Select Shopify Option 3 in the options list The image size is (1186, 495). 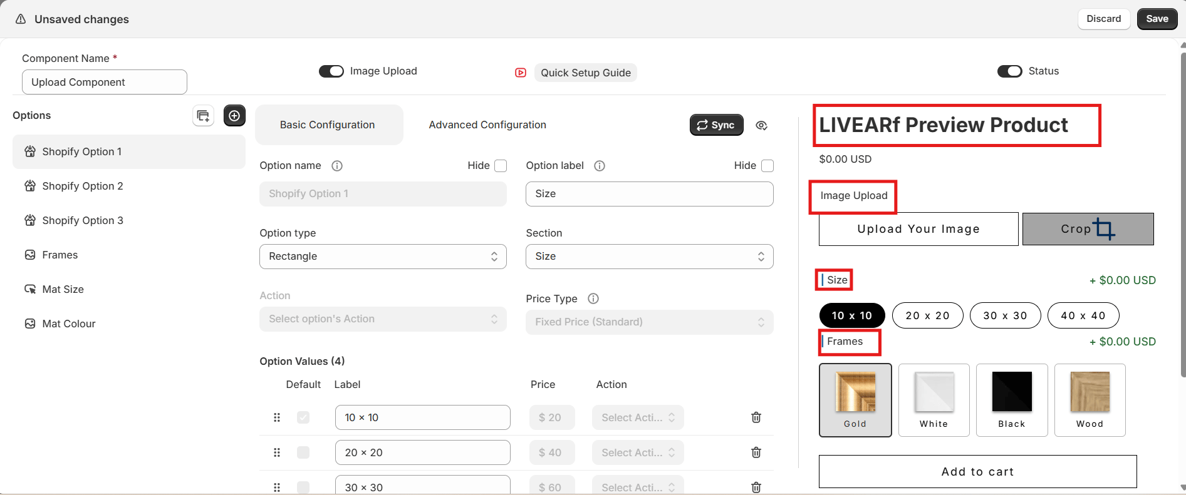click(128, 220)
